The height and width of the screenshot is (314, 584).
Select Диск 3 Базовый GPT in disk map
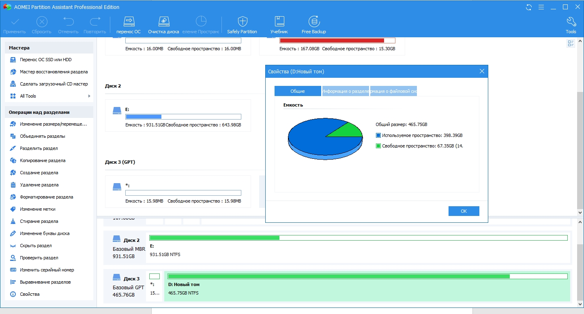[125, 286]
